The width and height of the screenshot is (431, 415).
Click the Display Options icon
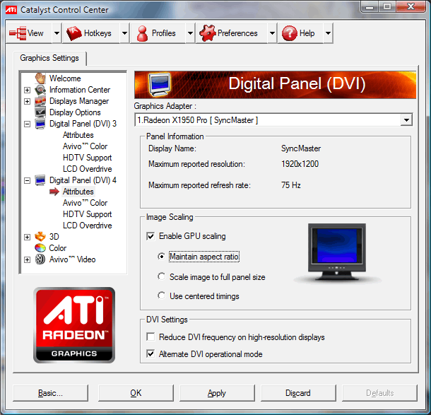point(40,112)
